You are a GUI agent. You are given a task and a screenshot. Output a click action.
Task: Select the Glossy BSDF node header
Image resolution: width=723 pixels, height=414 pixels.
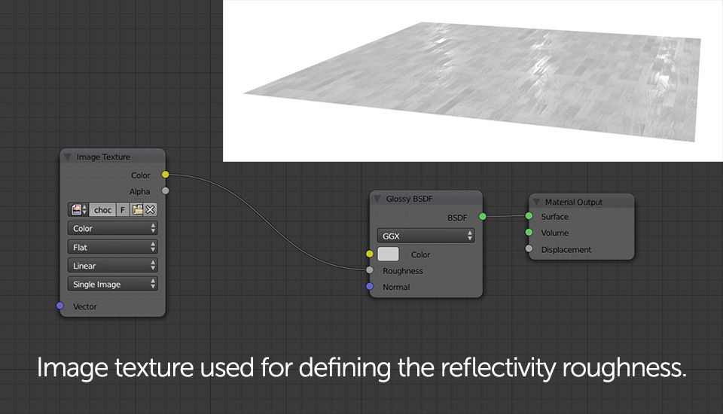coord(426,199)
